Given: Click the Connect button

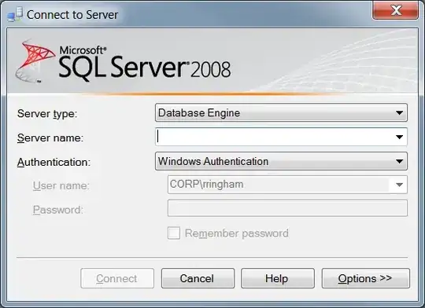Looking at the screenshot, I should (x=117, y=278).
